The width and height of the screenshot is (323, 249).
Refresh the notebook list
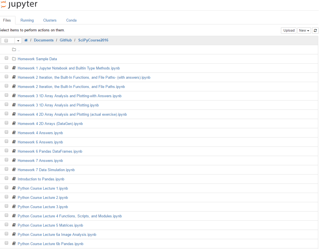click(x=315, y=31)
